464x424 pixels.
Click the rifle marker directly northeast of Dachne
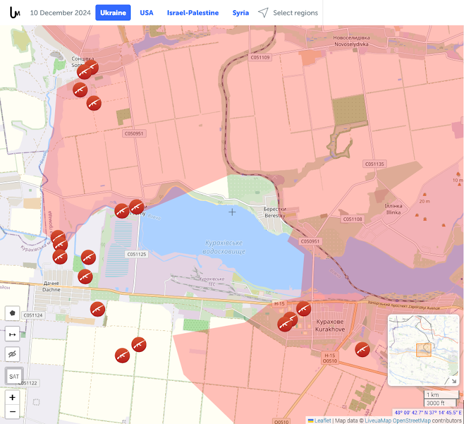[85, 276]
